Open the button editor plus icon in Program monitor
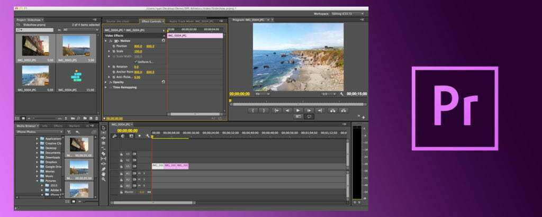The image size is (542, 217). tap(364, 117)
